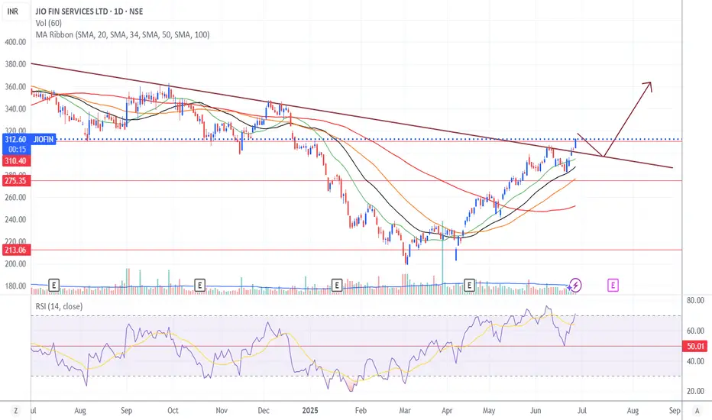Click the 400.00 price axis label
The height and width of the screenshot is (420, 712).
click(15, 42)
